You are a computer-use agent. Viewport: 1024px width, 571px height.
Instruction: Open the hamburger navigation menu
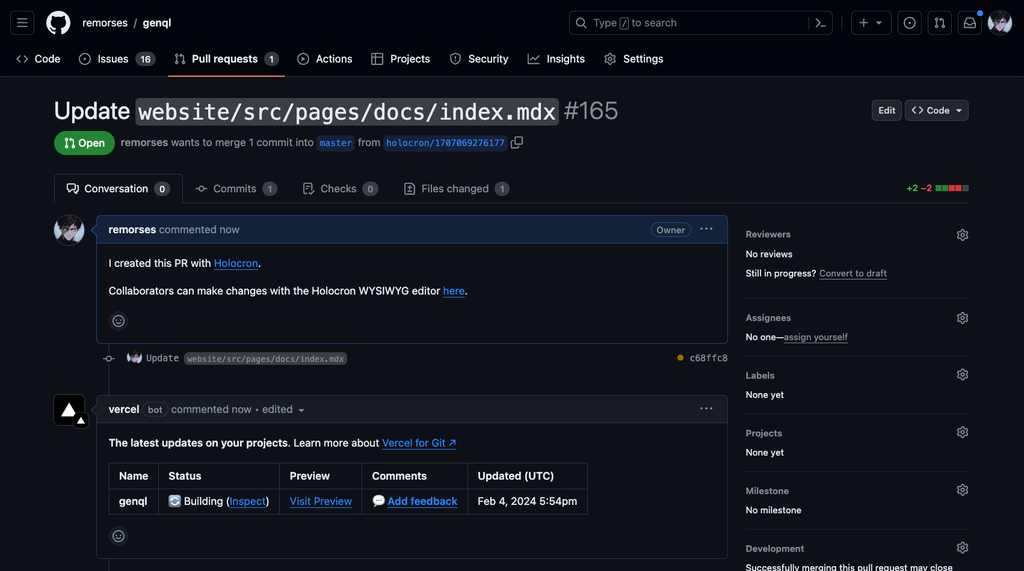point(22,23)
